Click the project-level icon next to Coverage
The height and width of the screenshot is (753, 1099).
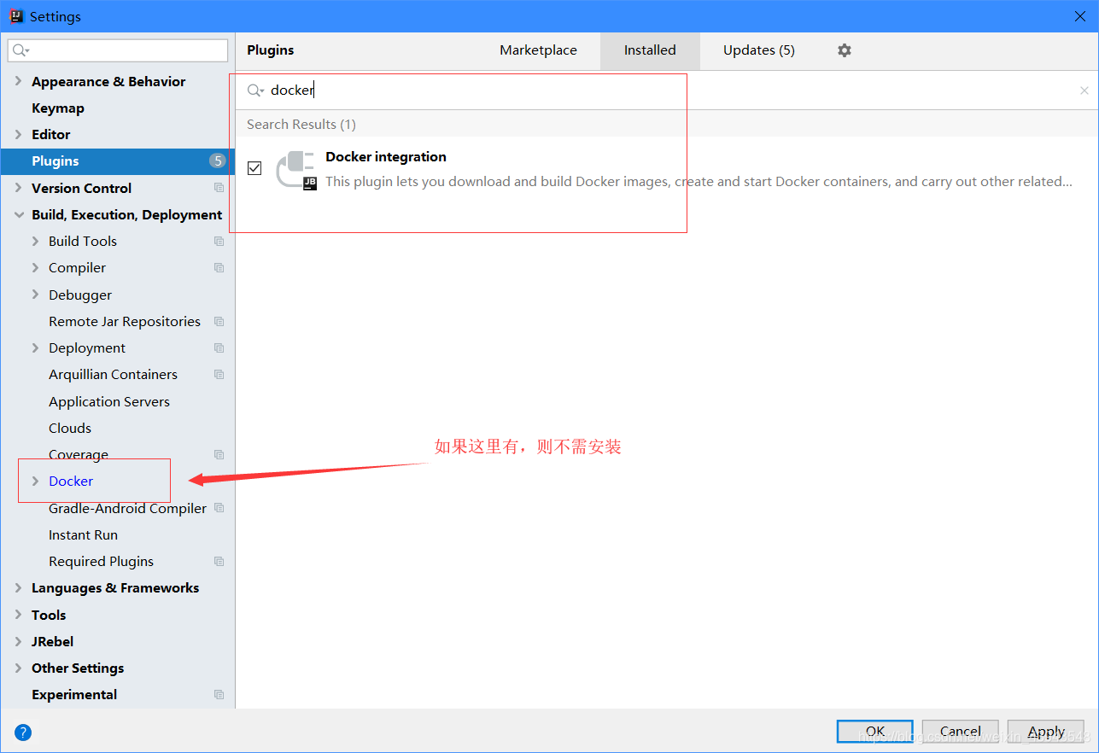(x=219, y=455)
